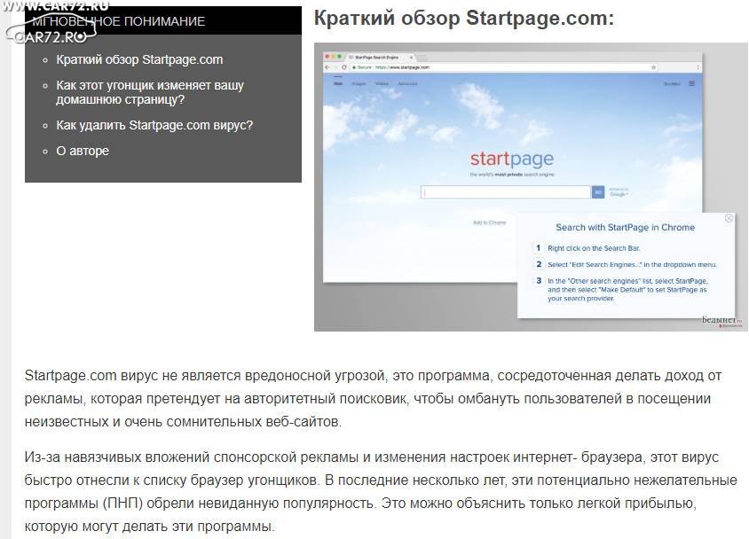The image size is (749, 539).
Task: Click the 'Web' tab in the Startpage screenshot
Action: (338, 83)
